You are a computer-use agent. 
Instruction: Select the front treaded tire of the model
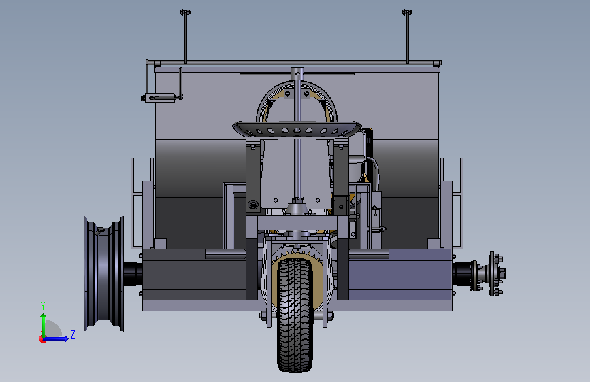(295, 315)
